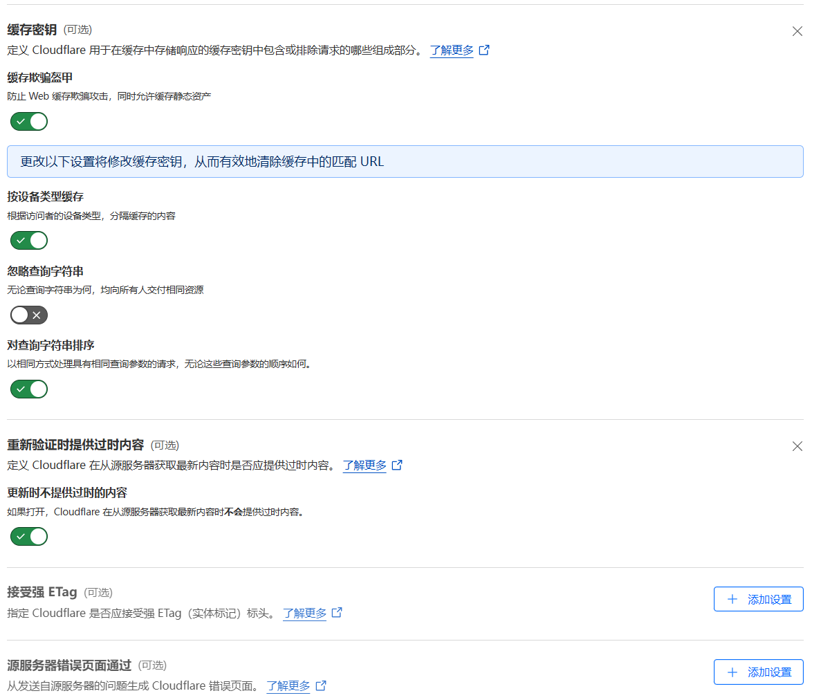This screenshot has width=821, height=700.
Task: Click the external link icon beside 源服务器错误页面通过 了解更多
Action: 321,685
